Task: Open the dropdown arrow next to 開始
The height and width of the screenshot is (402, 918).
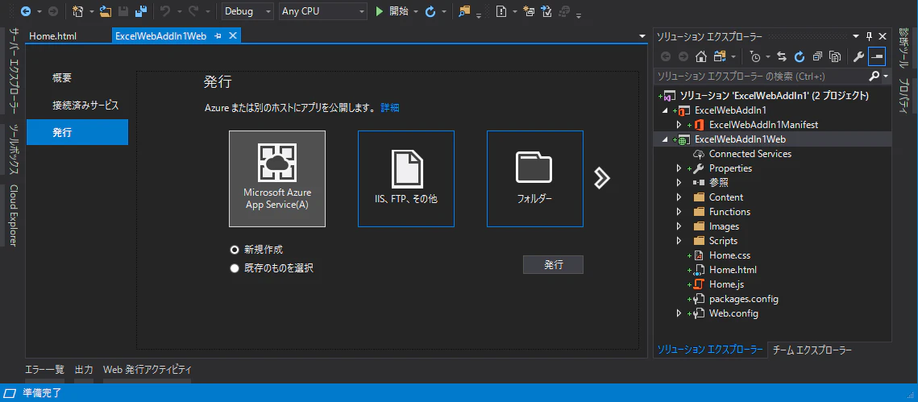Action: click(x=416, y=11)
